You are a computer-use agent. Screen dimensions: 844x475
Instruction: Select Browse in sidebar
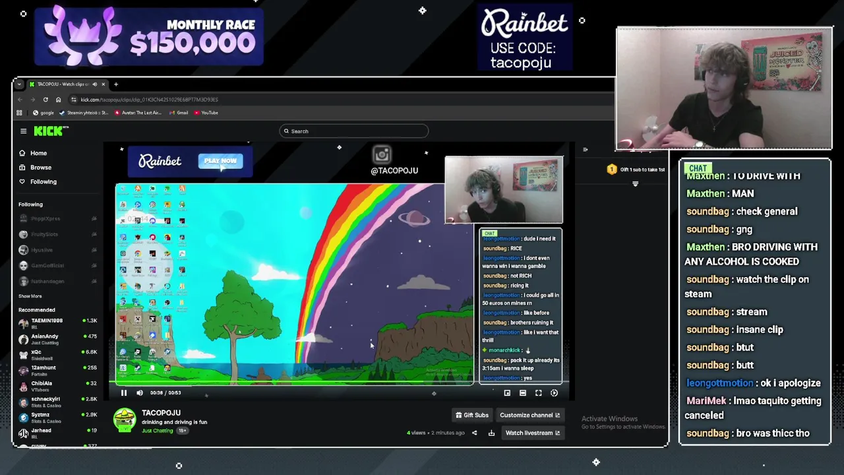click(35, 168)
